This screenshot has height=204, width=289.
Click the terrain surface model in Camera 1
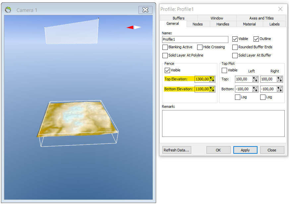pos(78,119)
